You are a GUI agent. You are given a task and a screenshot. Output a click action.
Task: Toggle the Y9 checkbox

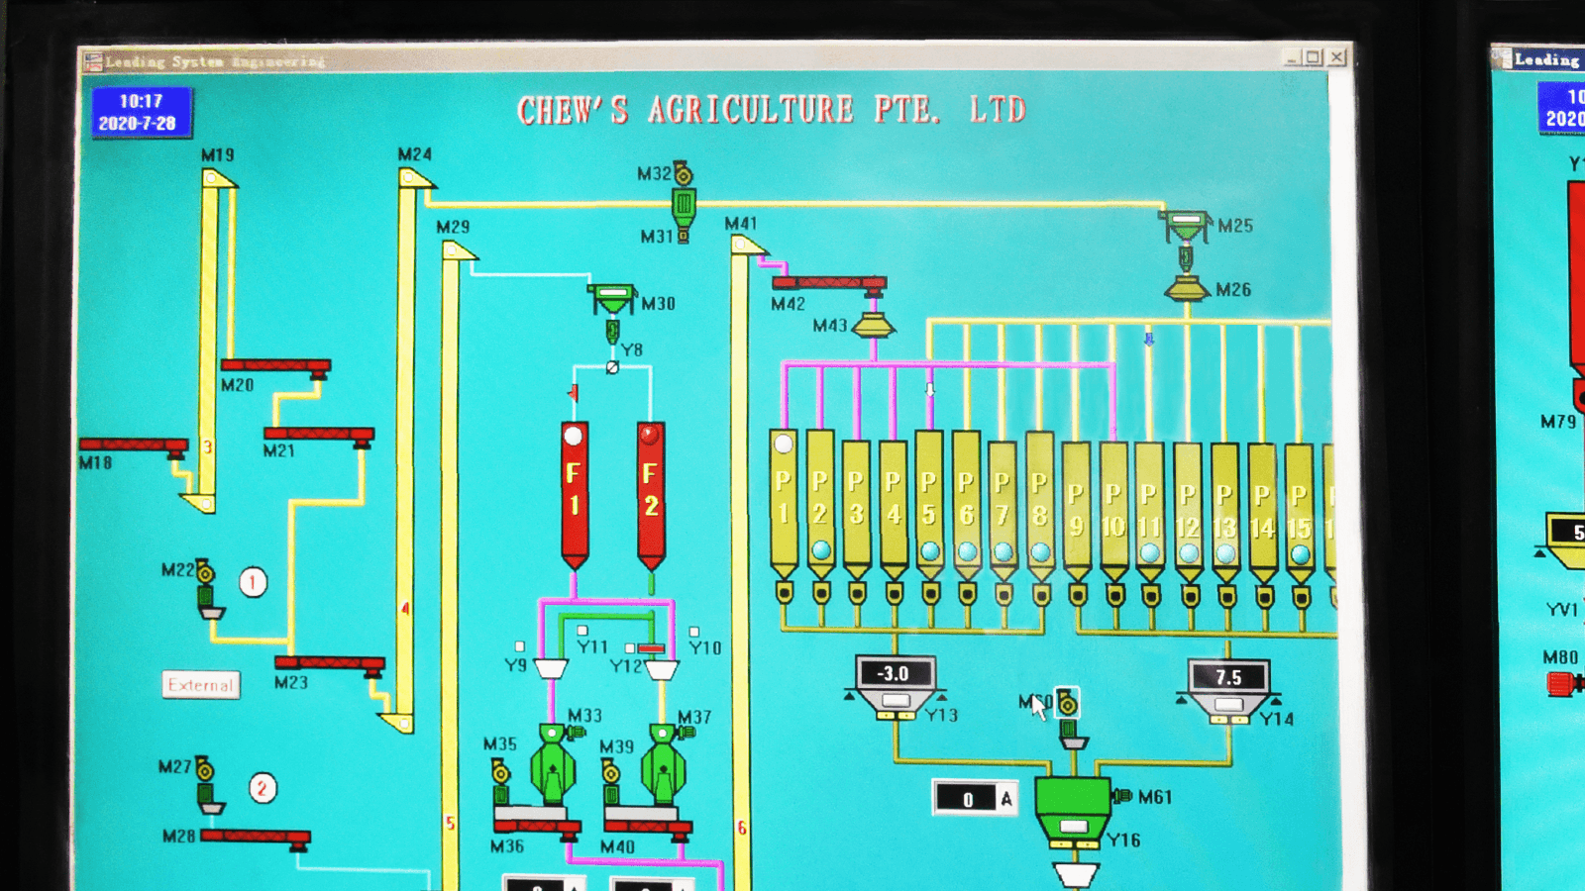(x=519, y=646)
